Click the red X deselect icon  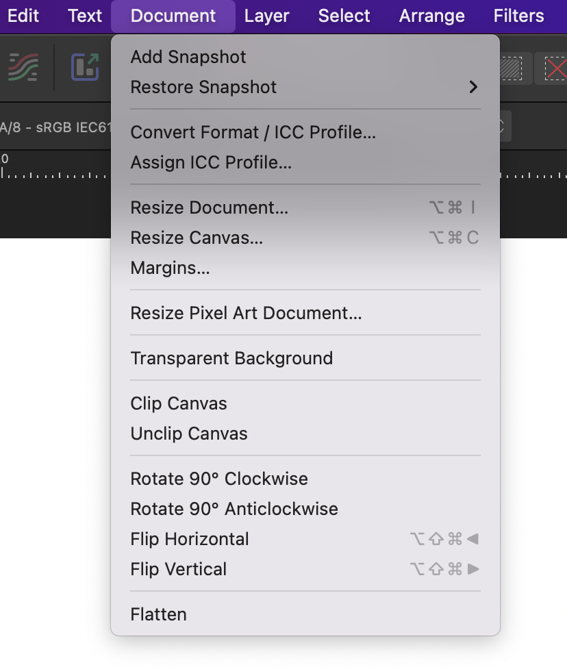(x=553, y=68)
